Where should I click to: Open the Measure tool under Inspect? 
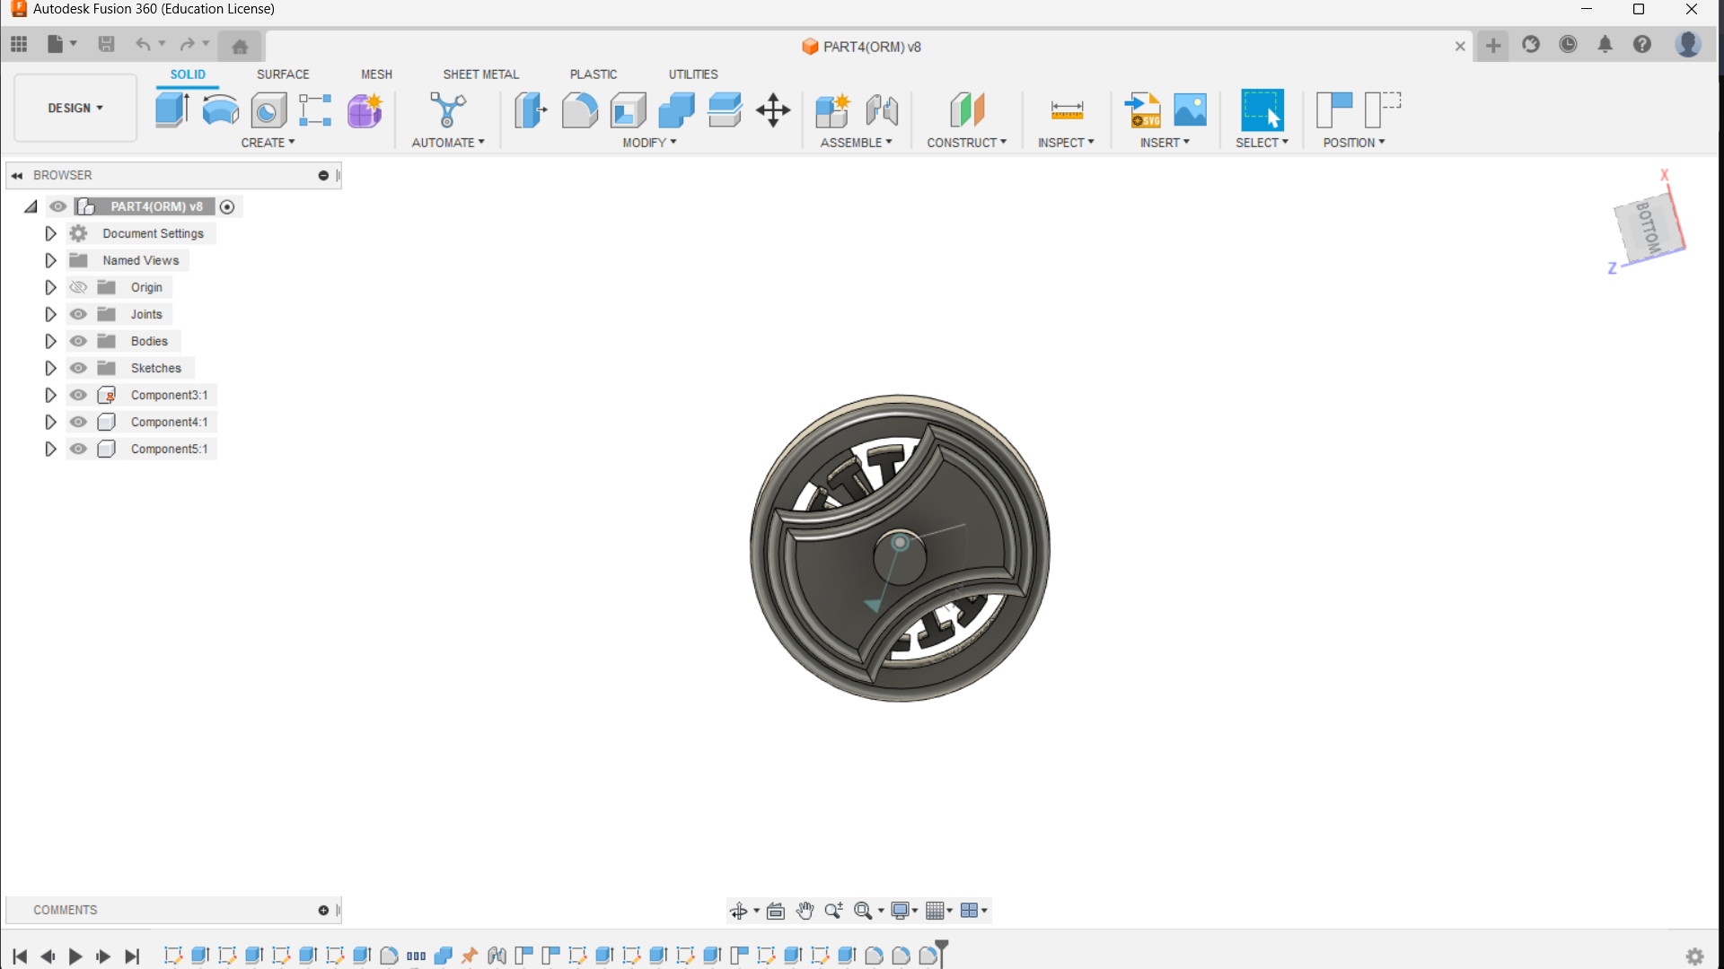(1066, 109)
